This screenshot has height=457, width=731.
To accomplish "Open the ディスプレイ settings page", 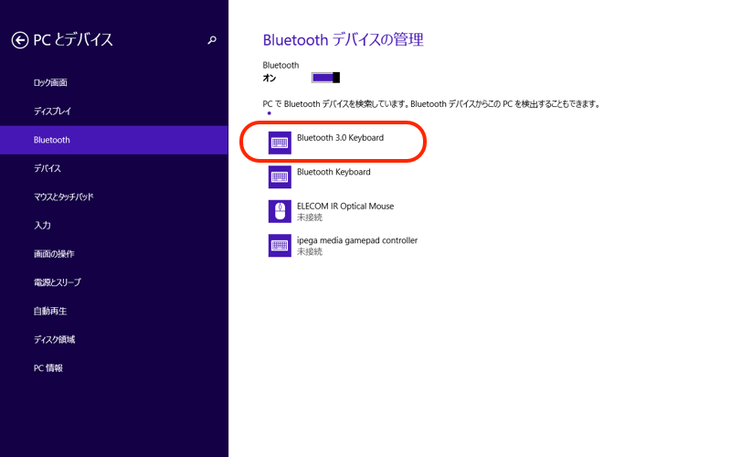I will point(52,112).
